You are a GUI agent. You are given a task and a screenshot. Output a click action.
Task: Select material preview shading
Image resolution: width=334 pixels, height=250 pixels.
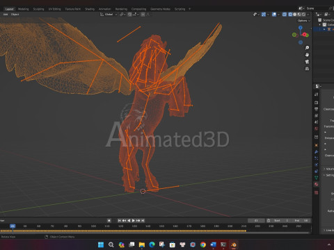pyautogui.click(x=299, y=15)
